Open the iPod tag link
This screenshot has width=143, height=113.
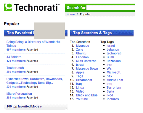[110, 95]
